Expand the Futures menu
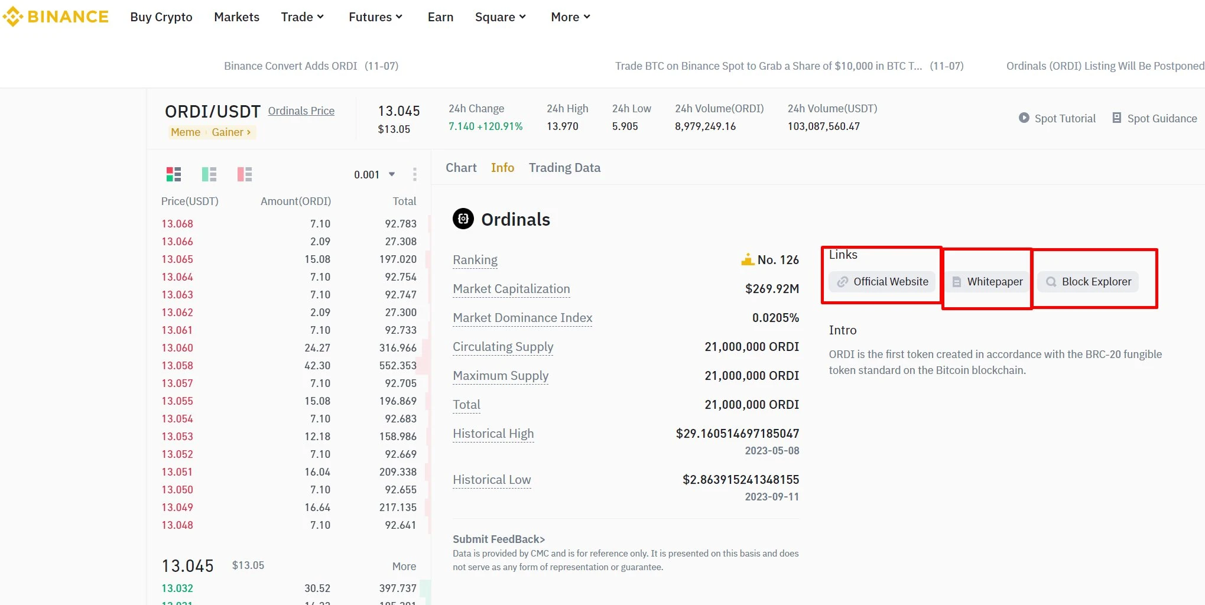 (x=375, y=17)
